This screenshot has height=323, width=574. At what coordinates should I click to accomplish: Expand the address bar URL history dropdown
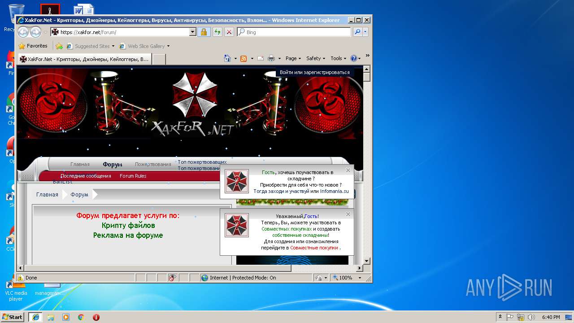(x=193, y=32)
